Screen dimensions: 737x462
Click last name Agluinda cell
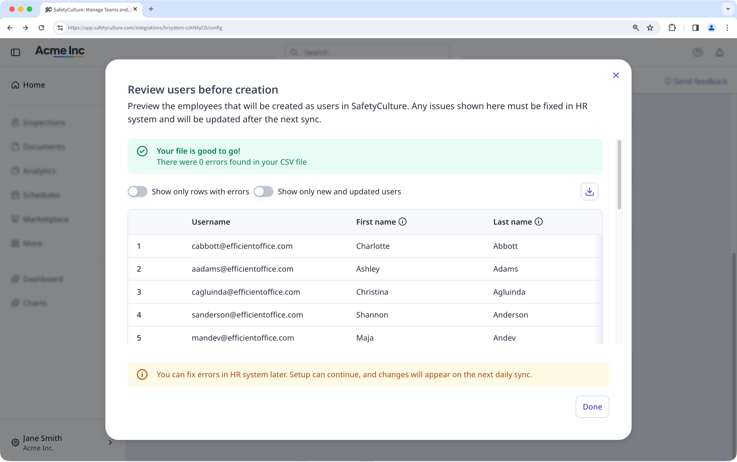coord(509,292)
